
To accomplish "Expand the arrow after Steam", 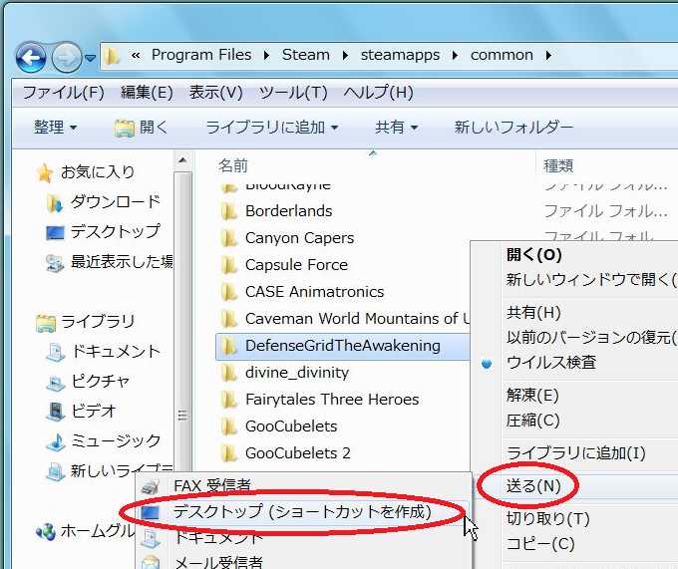I will tap(345, 55).
